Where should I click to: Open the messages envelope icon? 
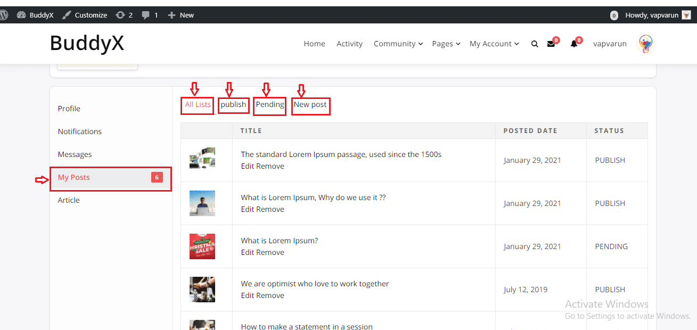[551, 44]
